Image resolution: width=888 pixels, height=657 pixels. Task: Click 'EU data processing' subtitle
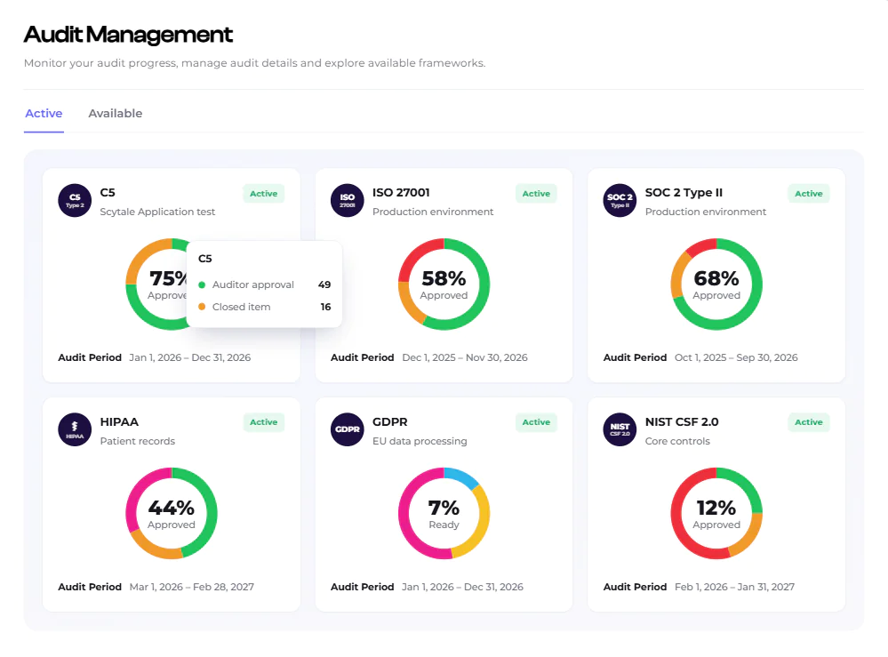pyautogui.click(x=420, y=441)
